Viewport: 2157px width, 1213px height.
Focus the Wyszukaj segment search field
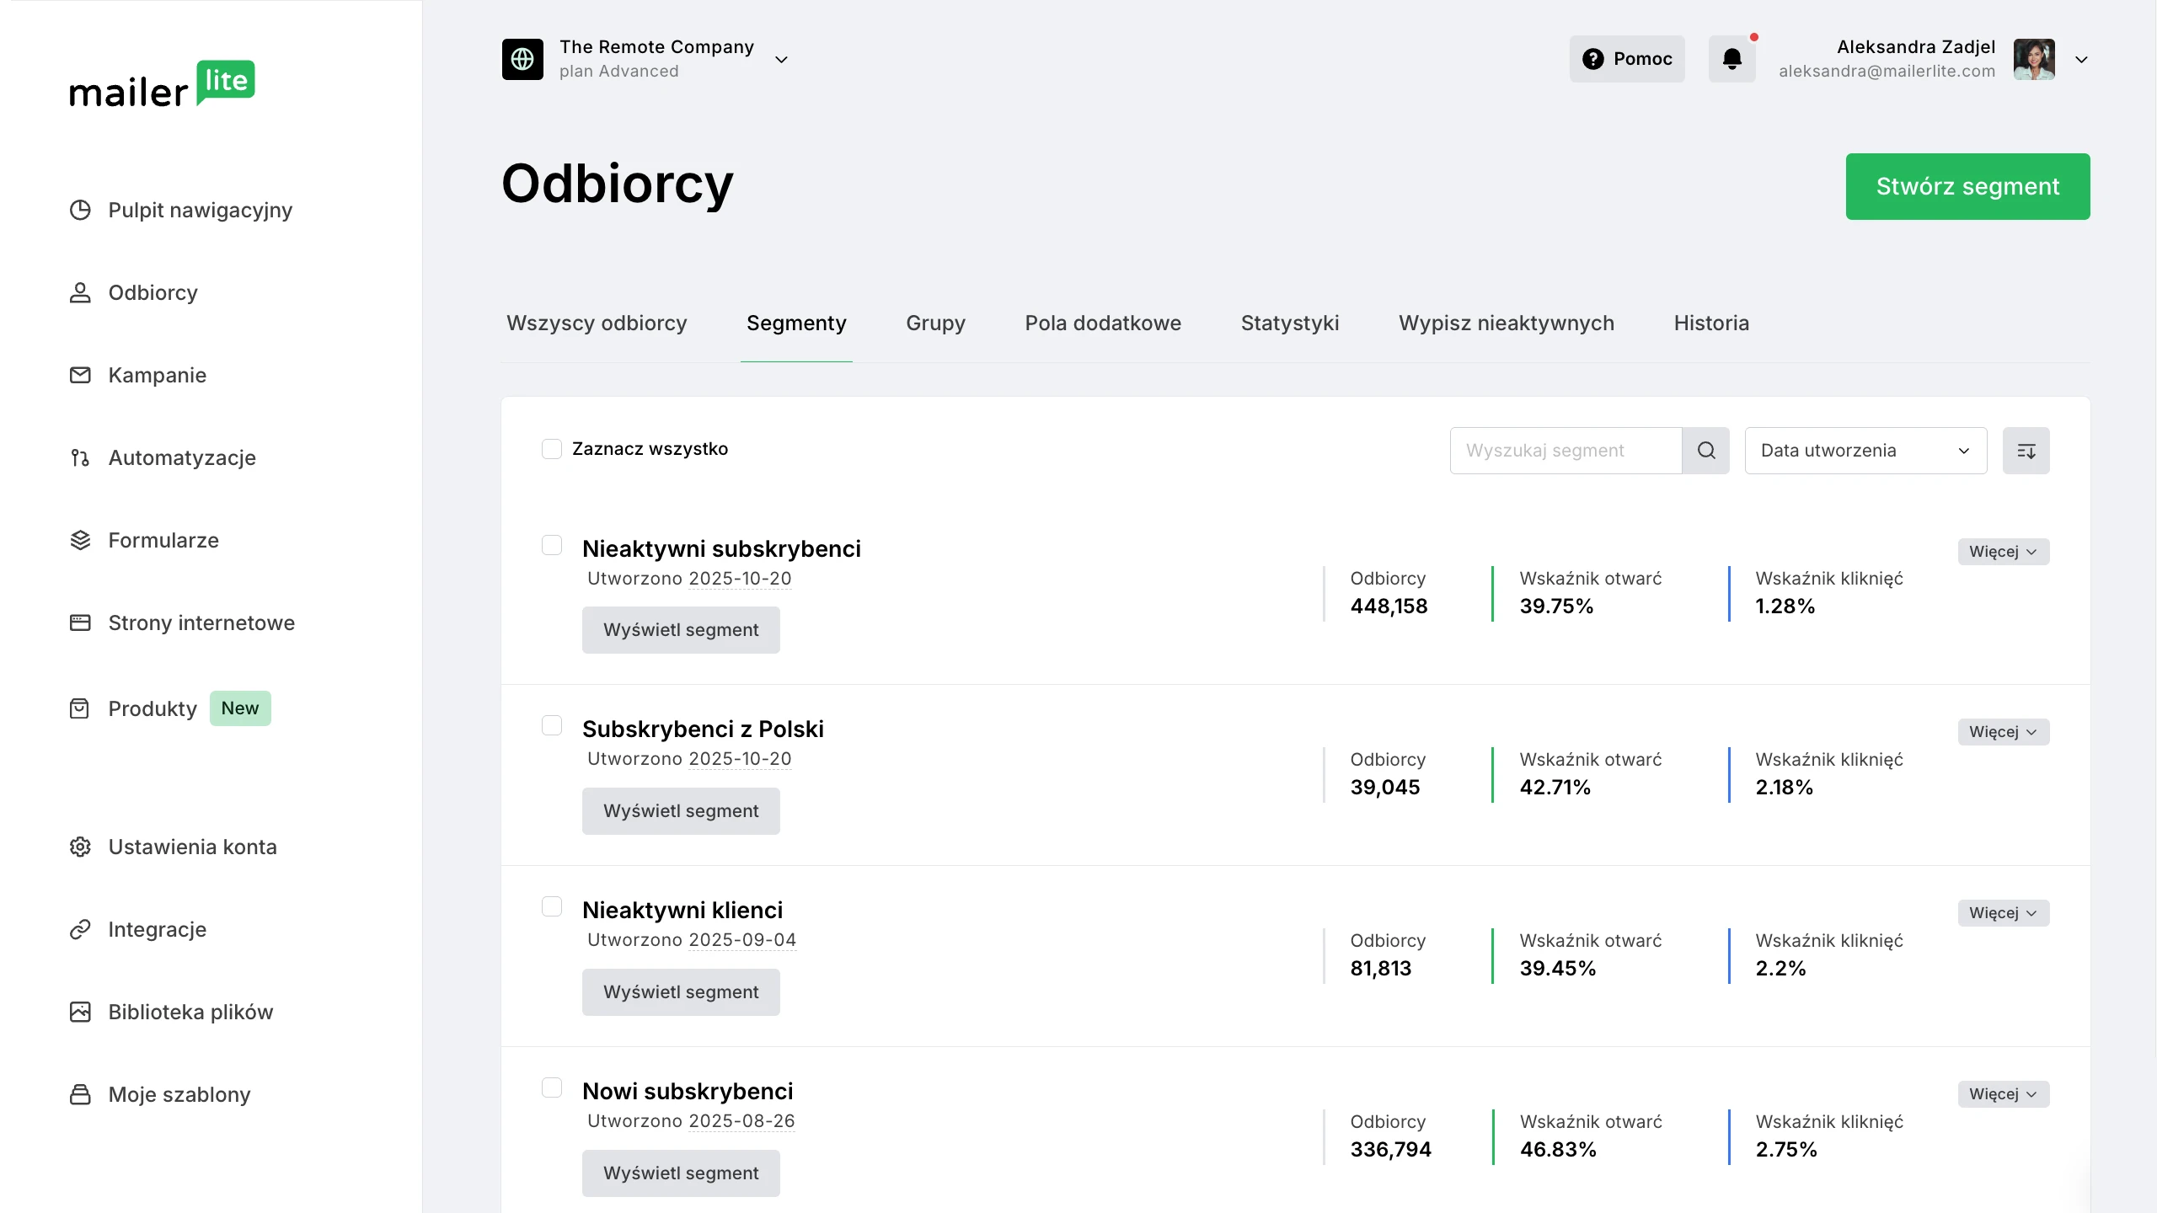pyautogui.click(x=1566, y=451)
